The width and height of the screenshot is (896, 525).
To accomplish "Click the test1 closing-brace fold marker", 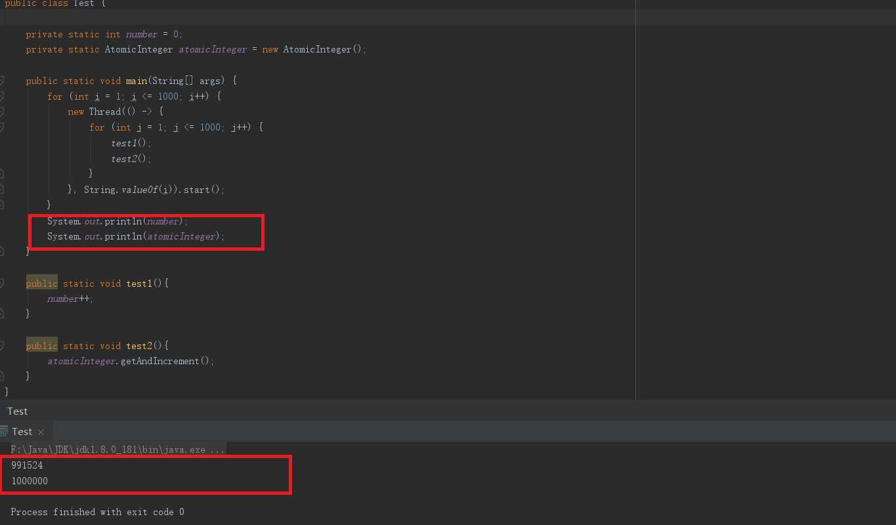I will [1, 314].
